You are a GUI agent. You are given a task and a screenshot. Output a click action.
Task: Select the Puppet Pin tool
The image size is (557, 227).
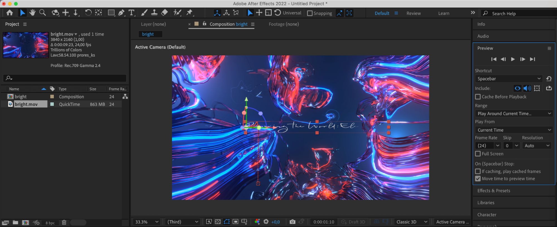[x=189, y=13]
